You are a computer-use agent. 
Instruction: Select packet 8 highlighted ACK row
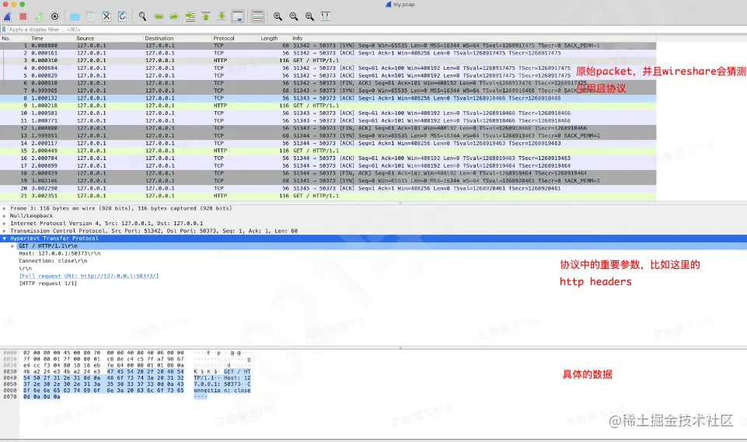pos(328,98)
